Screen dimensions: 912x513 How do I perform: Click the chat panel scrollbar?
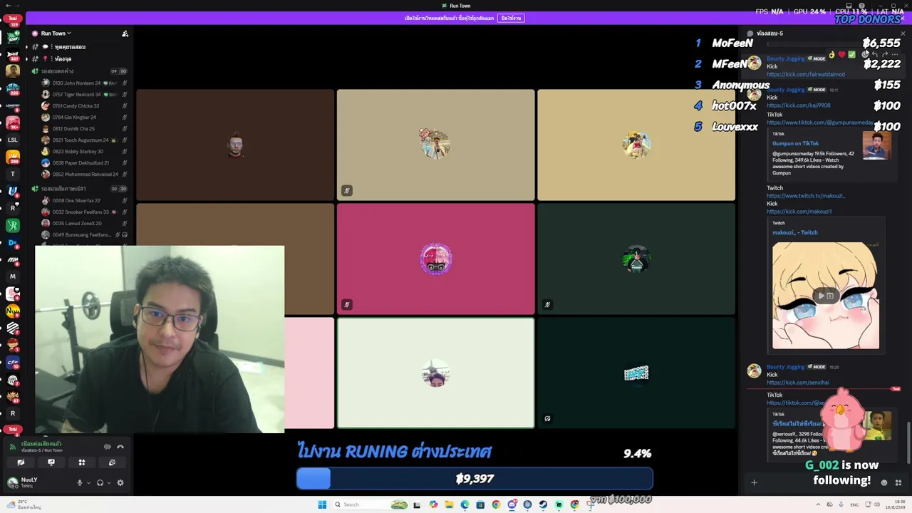[x=908, y=442]
